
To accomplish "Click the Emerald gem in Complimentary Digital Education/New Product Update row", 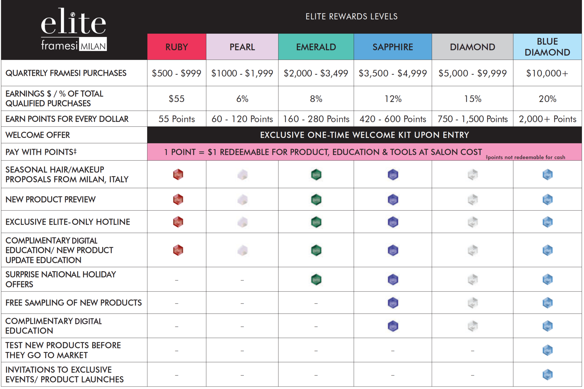I will (316, 250).
